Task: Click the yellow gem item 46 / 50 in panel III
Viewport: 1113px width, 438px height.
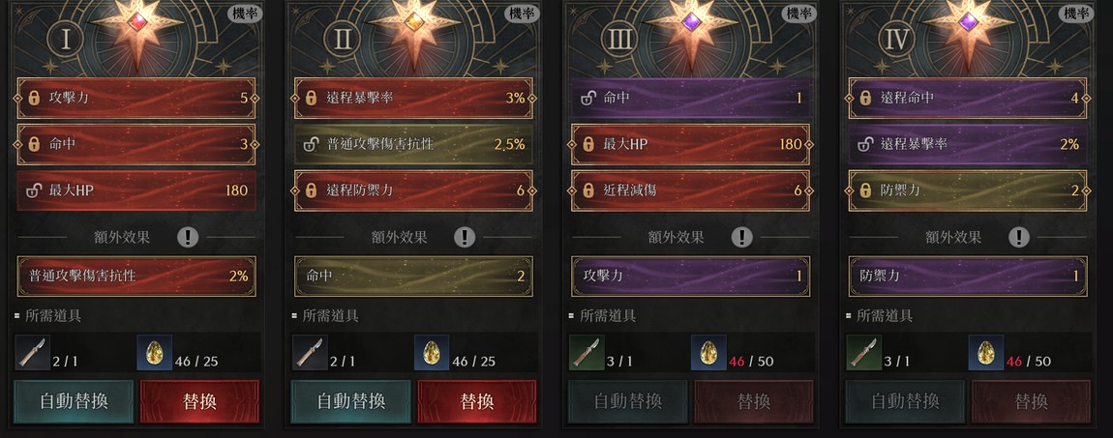Action: click(x=708, y=353)
